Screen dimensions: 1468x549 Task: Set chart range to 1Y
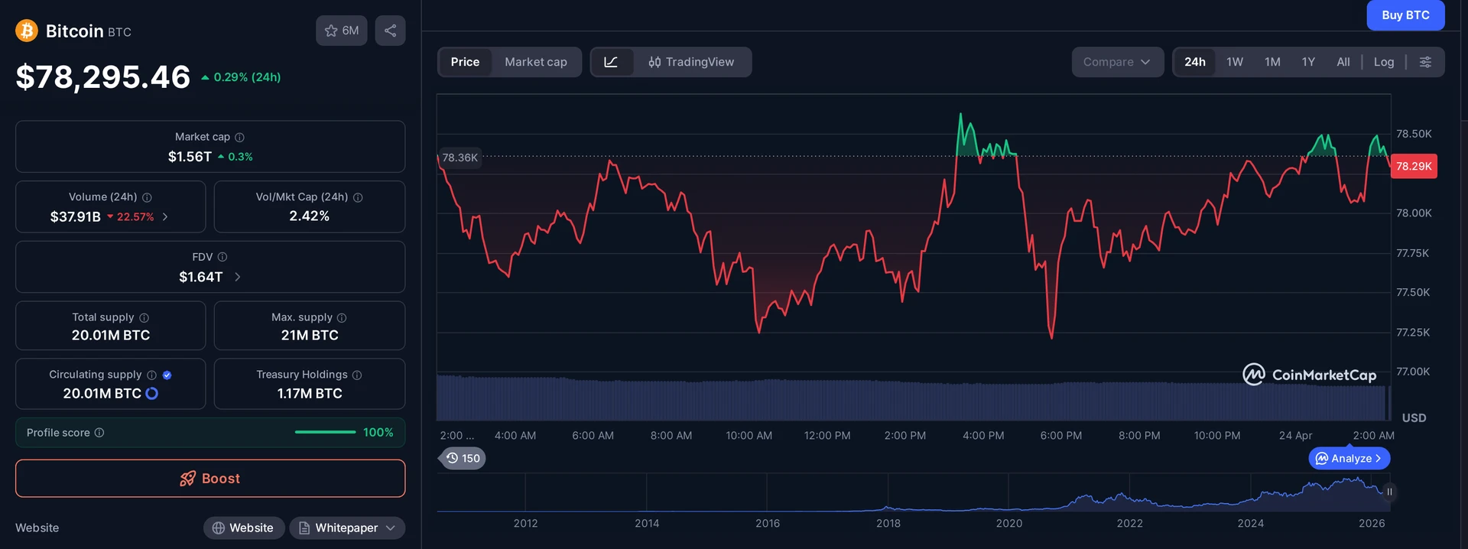pyautogui.click(x=1308, y=62)
